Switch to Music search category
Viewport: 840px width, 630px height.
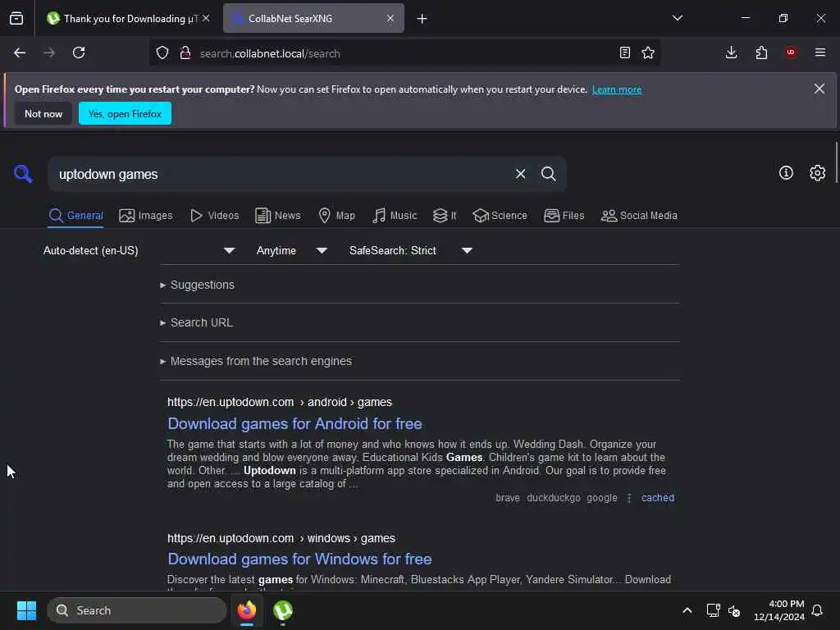[x=395, y=216]
